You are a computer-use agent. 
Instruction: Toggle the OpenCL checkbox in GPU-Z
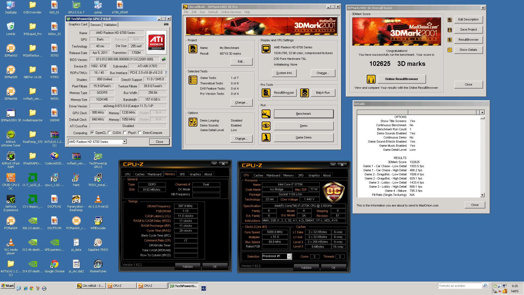pos(93,133)
